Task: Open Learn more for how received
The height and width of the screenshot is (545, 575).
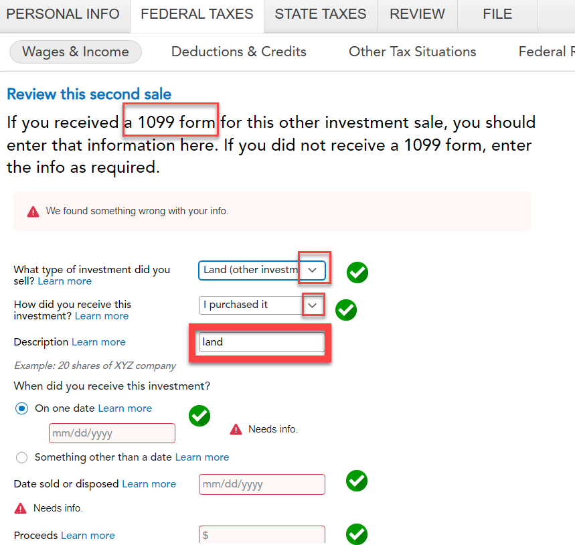Action: 102,316
